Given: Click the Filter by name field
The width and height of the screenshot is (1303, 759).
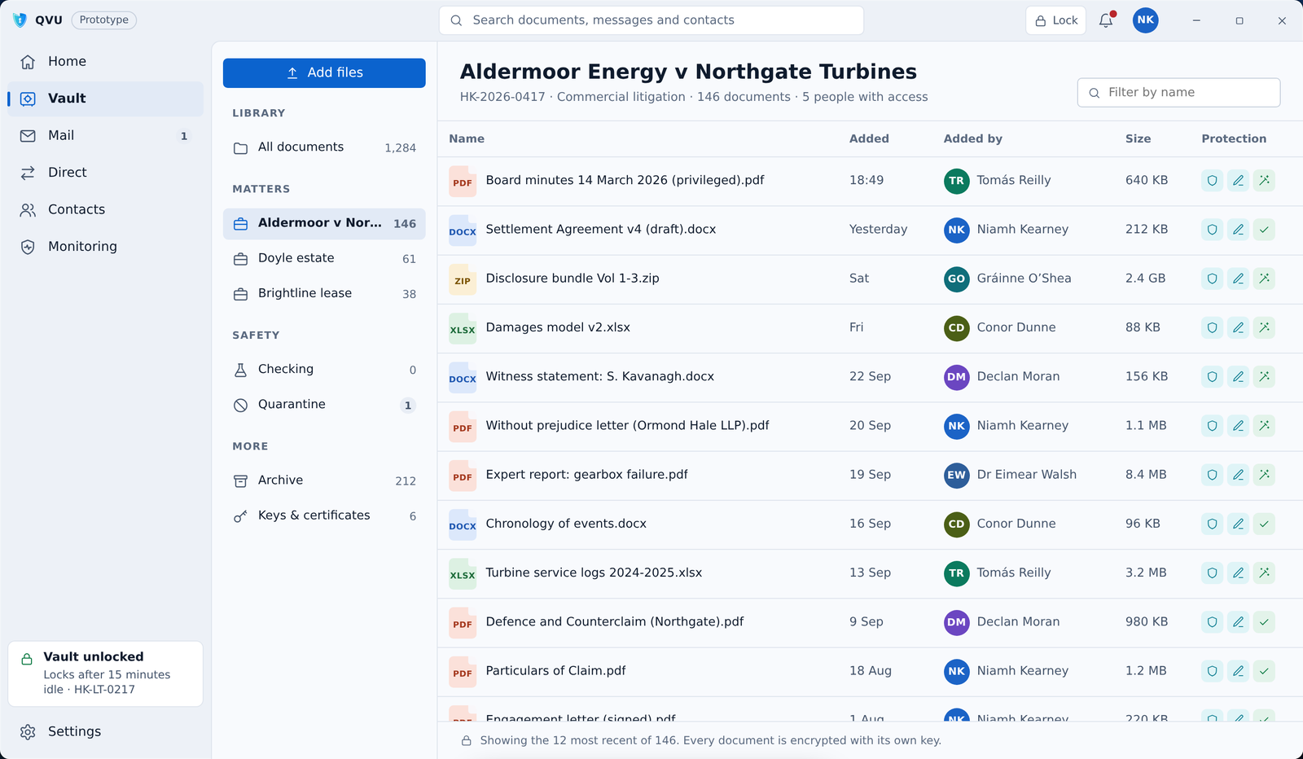Looking at the screenshot, I should click(1178, 93).
